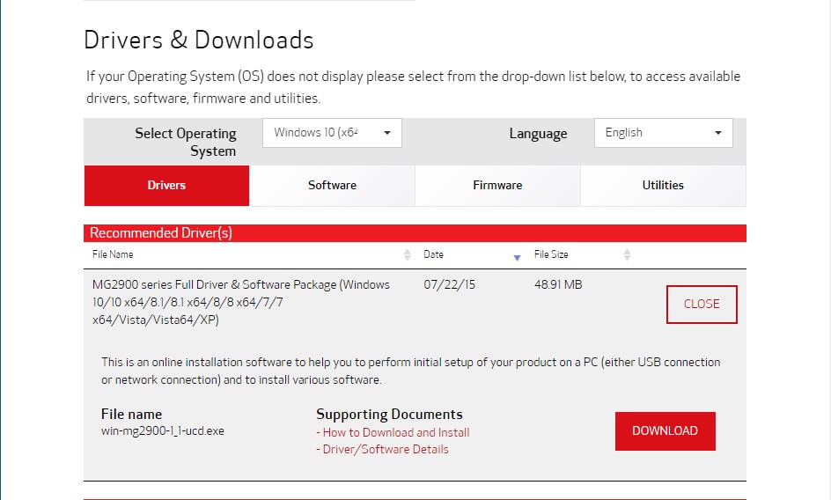Image resolution: width=831 pixels, height=500 pixels.
Task: Go to the Utilities tab
Action: [x=663, y=186]
